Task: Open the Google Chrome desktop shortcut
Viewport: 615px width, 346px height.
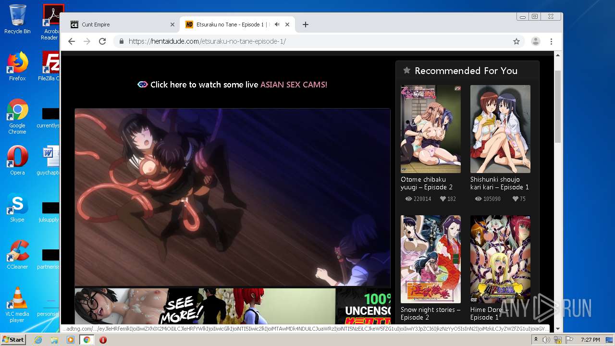Action: click(17, 116)
